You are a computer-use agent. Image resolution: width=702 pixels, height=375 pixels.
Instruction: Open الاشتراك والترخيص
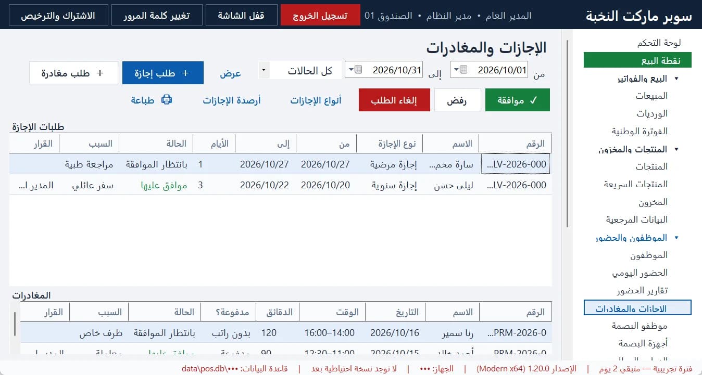(x=58, y=15)
